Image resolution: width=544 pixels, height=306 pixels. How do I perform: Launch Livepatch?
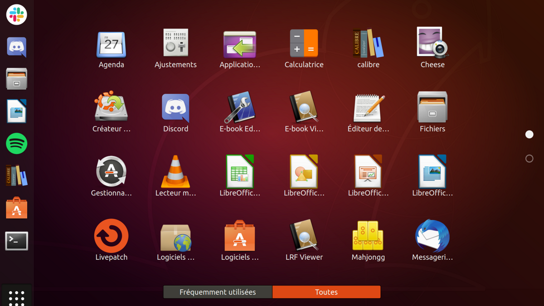[x=112, y=236]
